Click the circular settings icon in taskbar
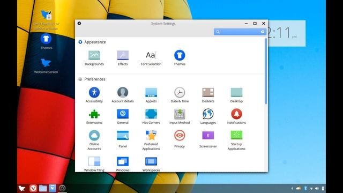This screenshot has height=193, width=343. 62,188
